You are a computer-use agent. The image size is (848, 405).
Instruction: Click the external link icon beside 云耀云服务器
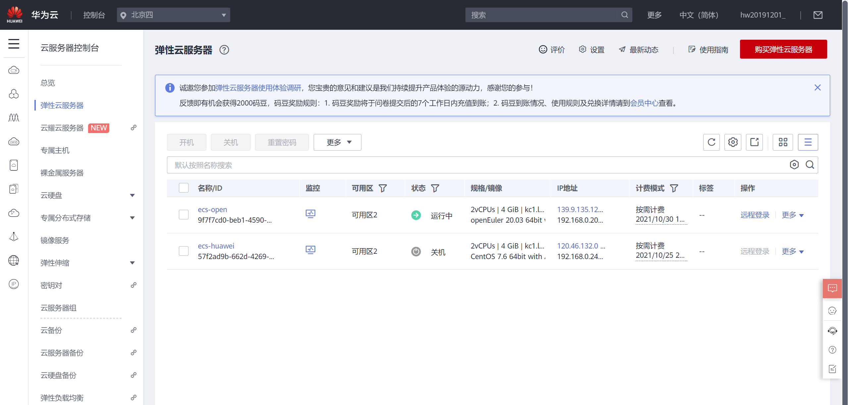[x=133, y=128]
